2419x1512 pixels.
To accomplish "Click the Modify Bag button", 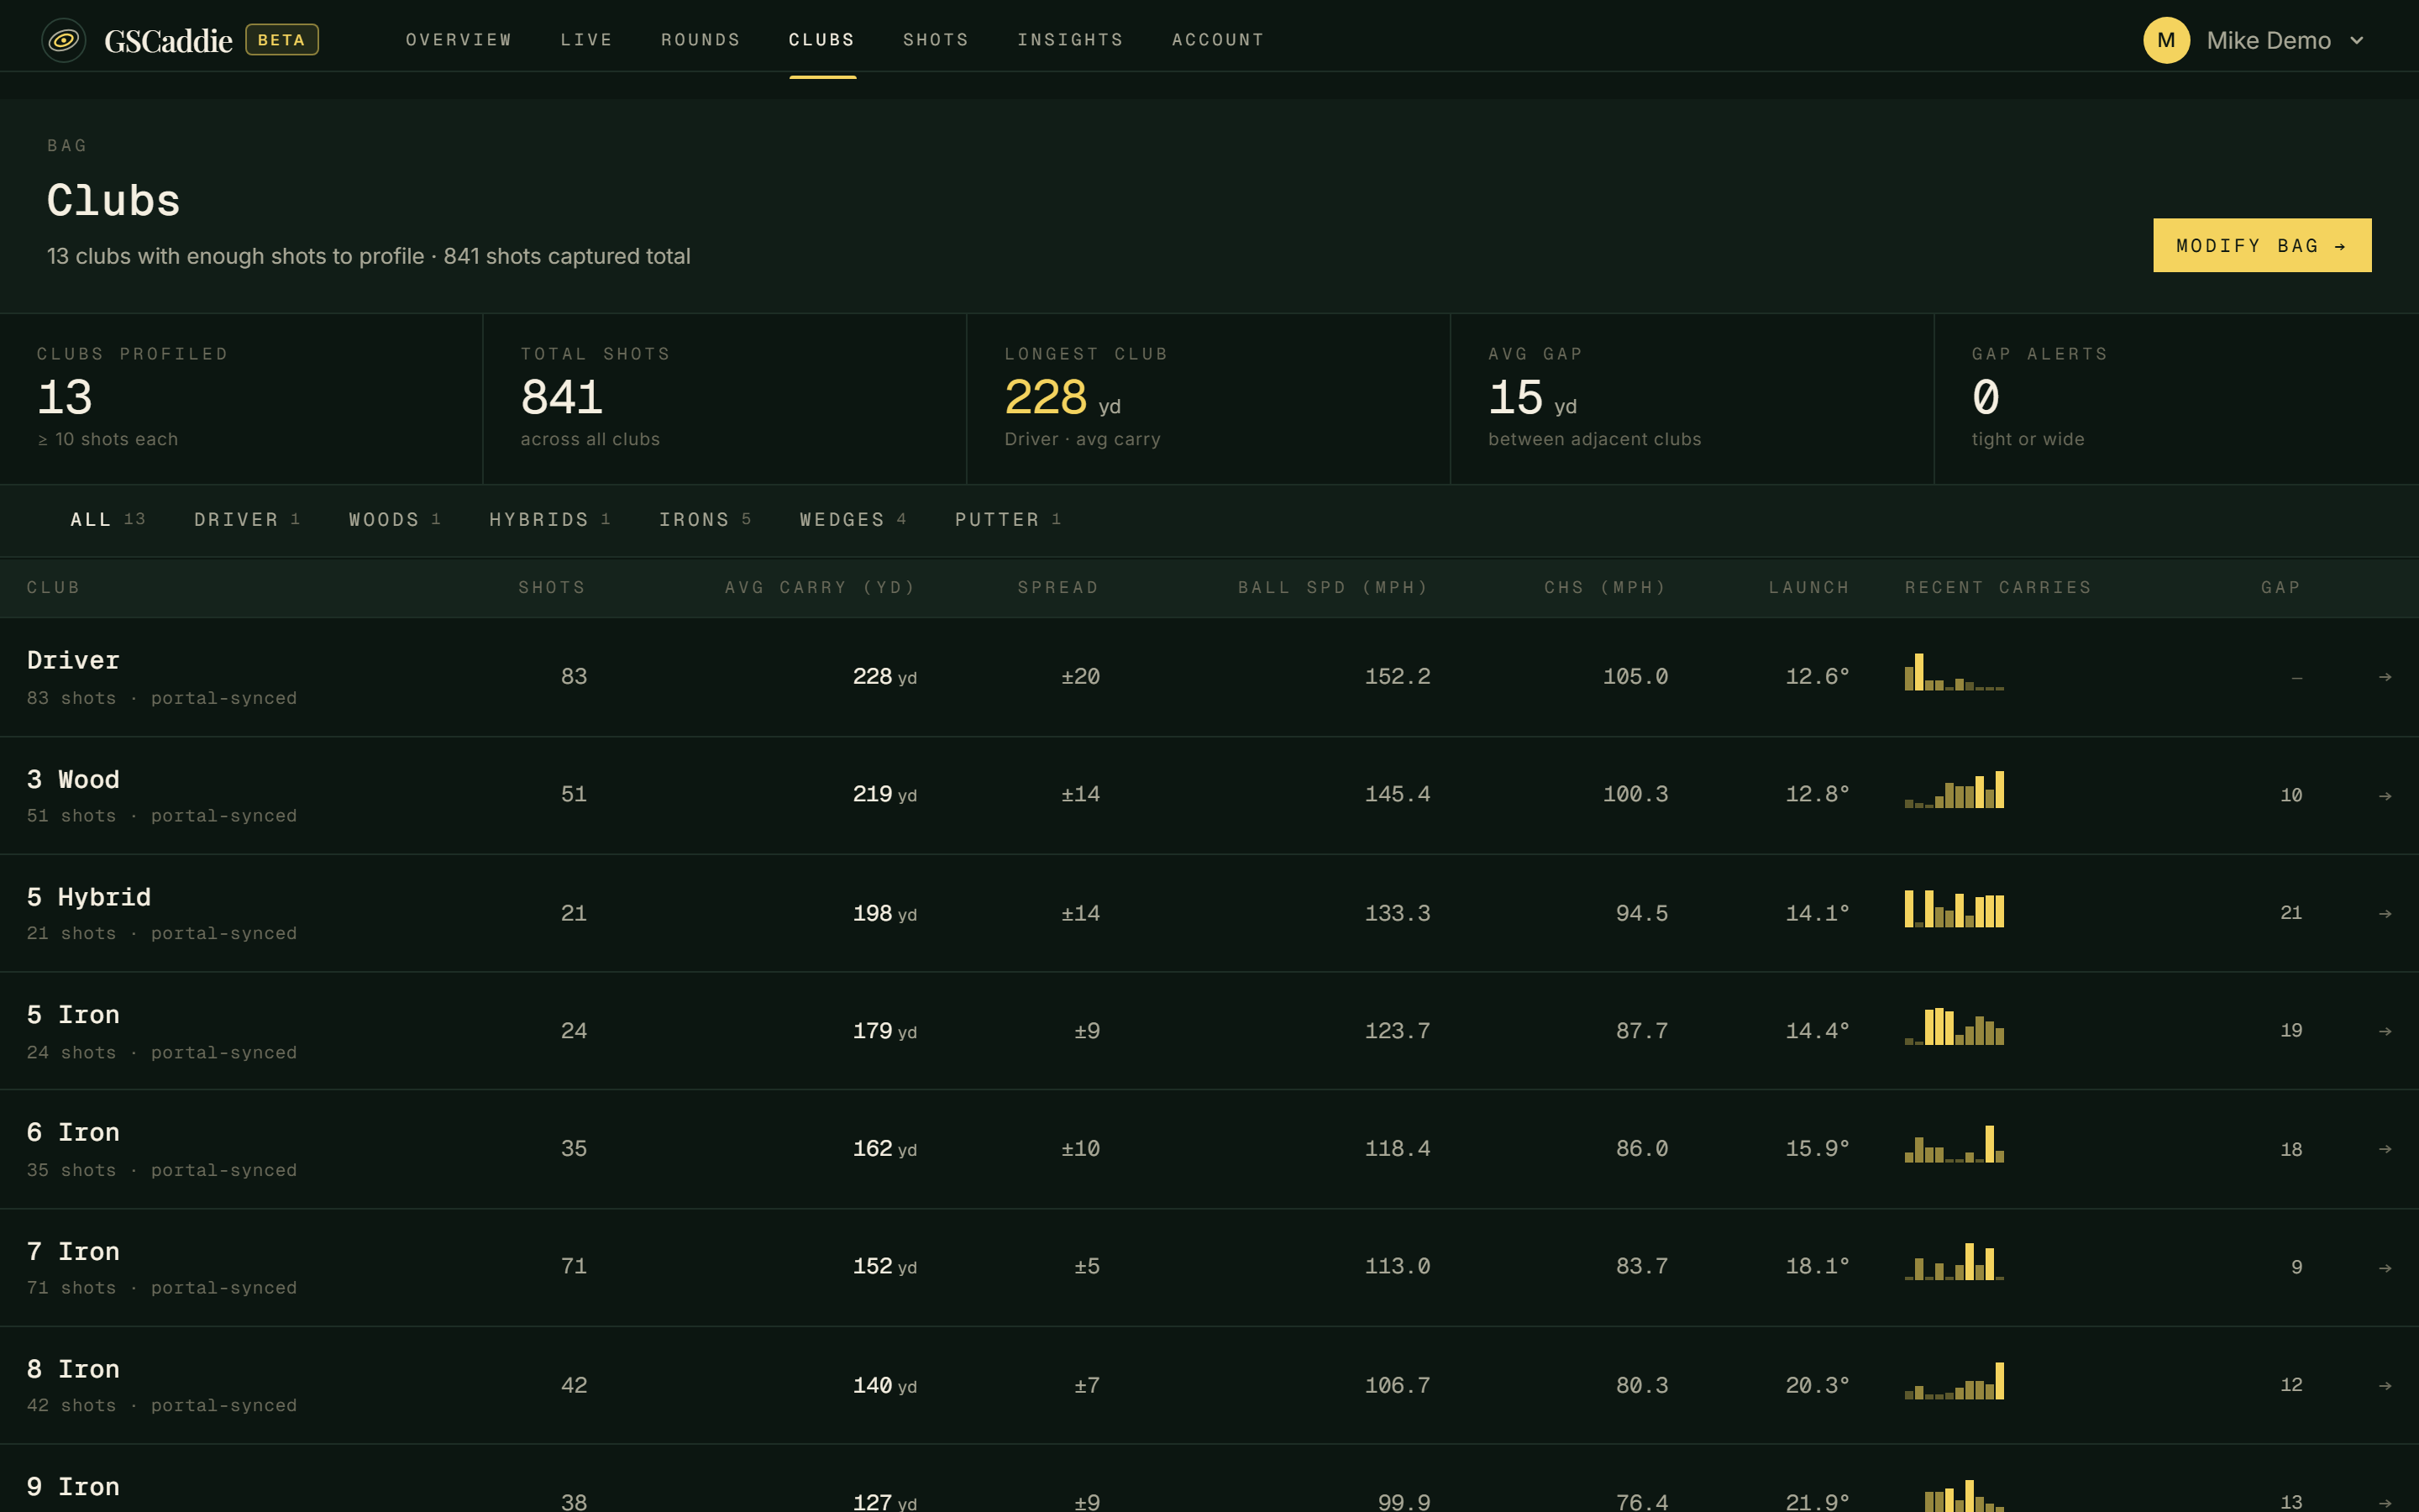I will [x=2261, y=245].
